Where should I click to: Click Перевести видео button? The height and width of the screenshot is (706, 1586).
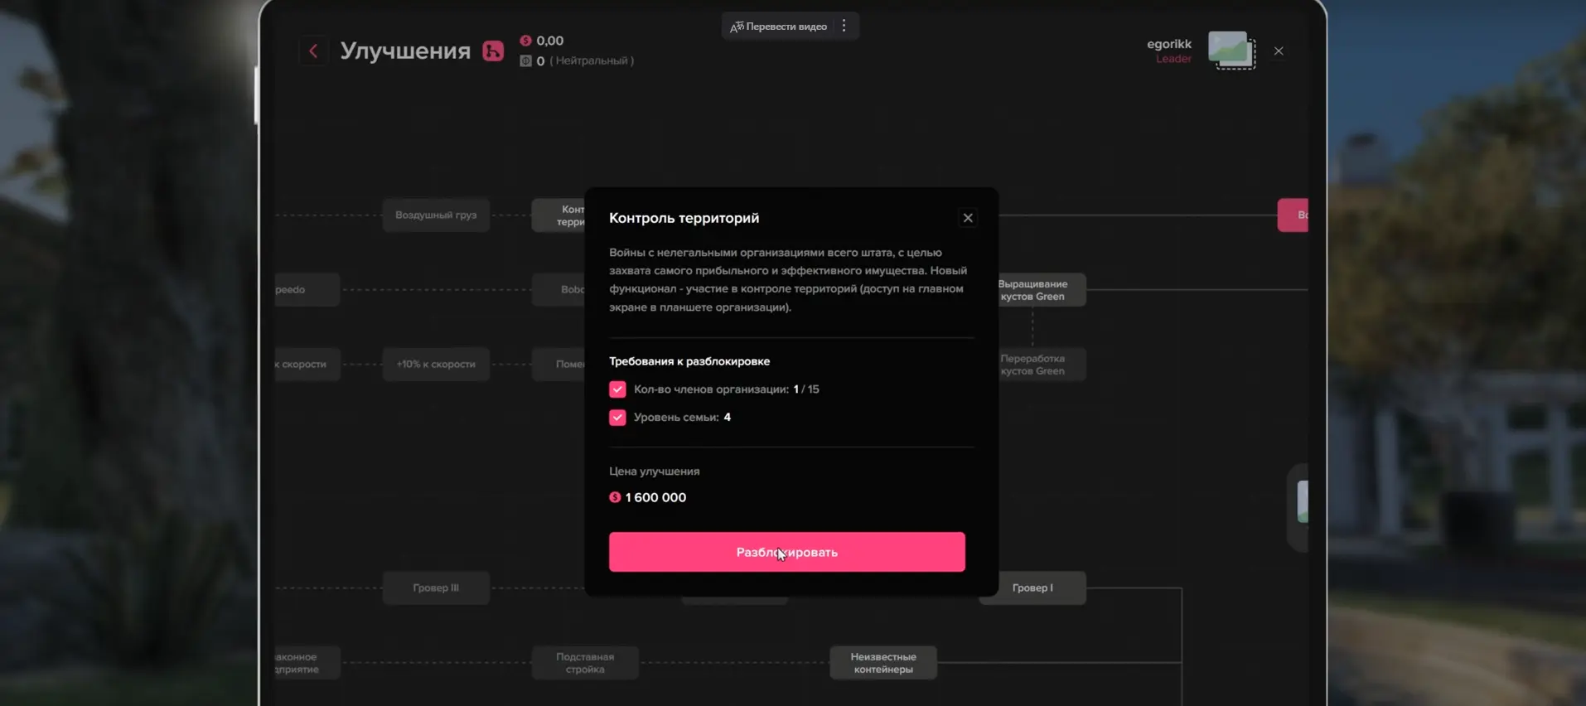coord(778,27)
